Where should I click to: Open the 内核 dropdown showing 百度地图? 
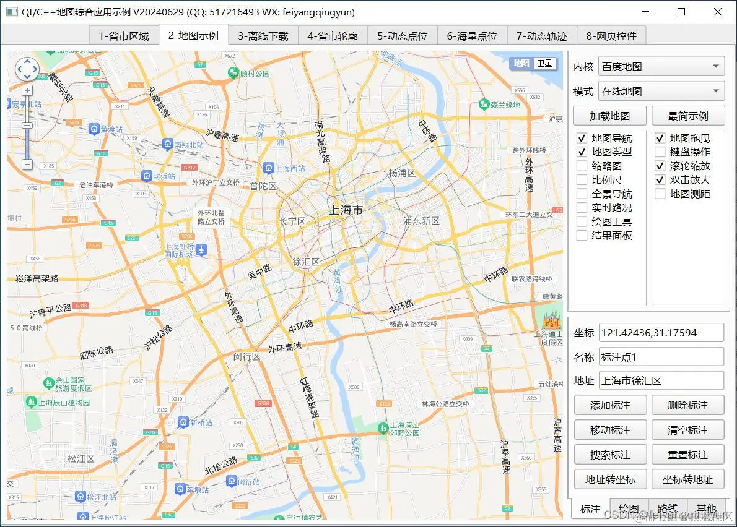tap(661, 66)
